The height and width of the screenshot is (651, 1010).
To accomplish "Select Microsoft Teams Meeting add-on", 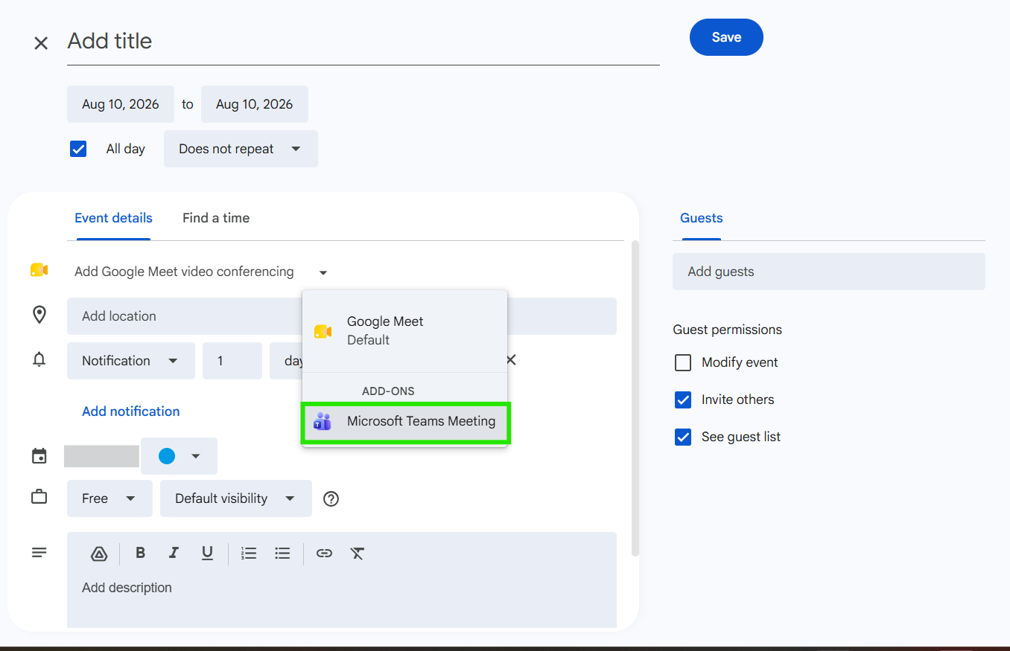I will [x=405, y=422].
